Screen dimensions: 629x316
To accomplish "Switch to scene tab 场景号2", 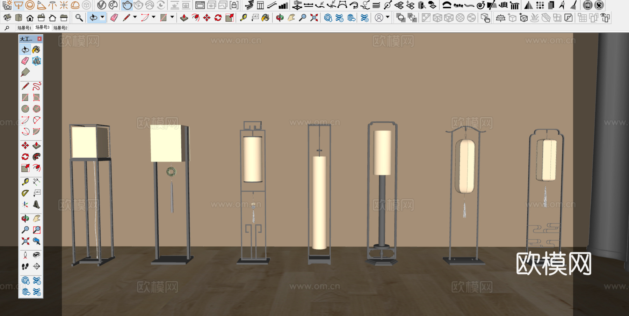I will coord(60,28).
